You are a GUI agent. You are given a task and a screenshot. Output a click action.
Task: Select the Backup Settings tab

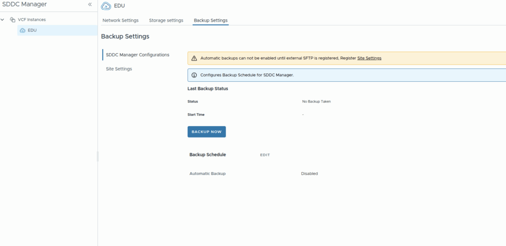(x=211, y=20)
